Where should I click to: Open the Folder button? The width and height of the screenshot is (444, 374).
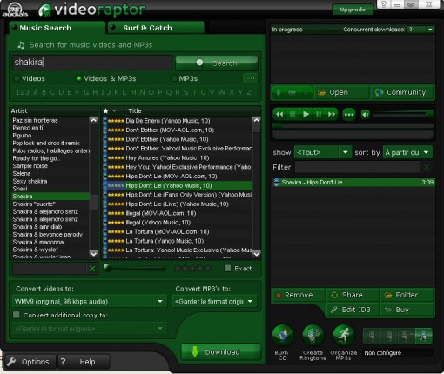click(x=407, y=295)
